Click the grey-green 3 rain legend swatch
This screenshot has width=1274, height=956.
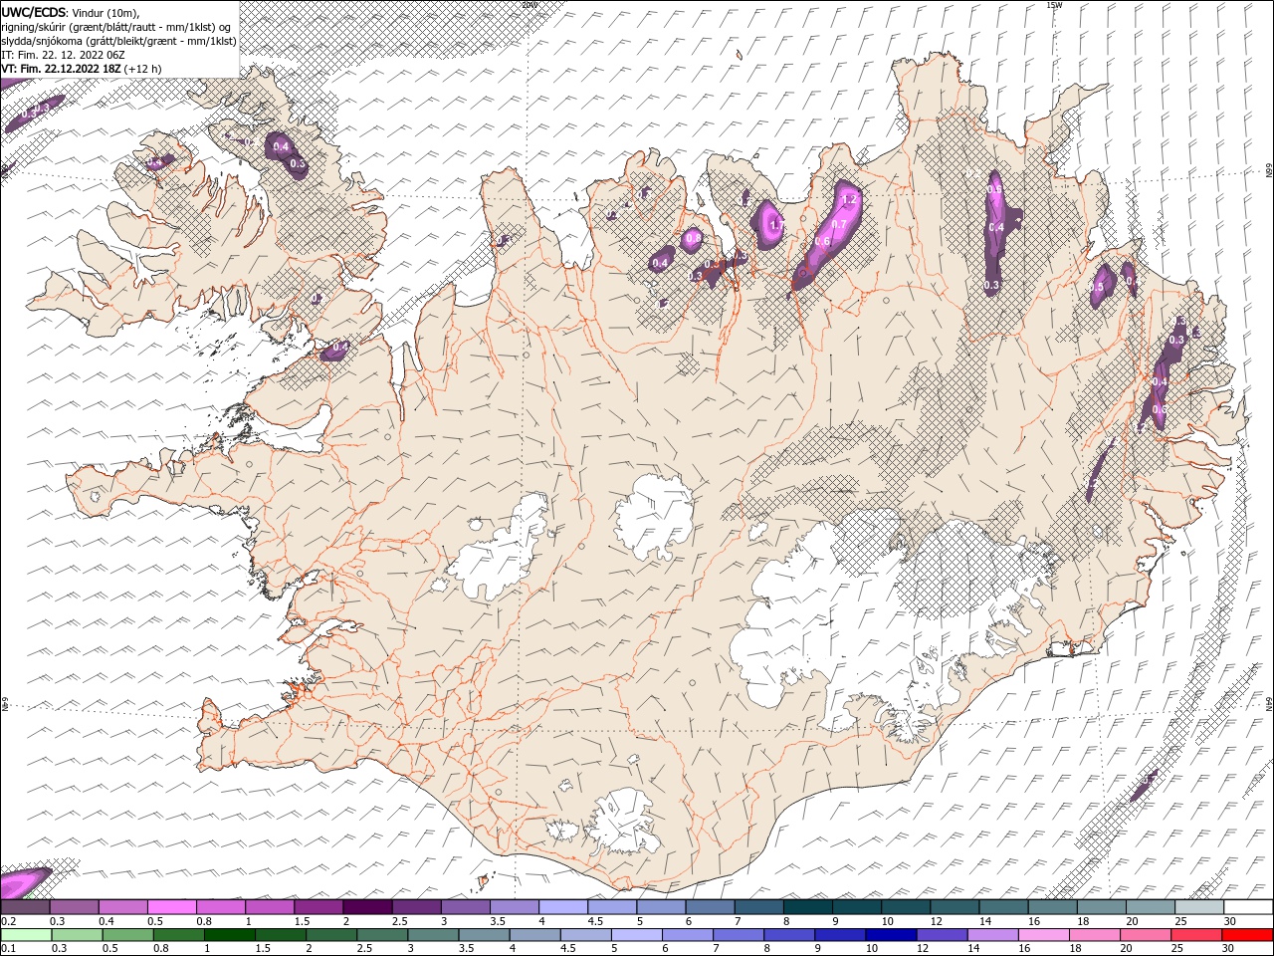click(x=432, y=935)
